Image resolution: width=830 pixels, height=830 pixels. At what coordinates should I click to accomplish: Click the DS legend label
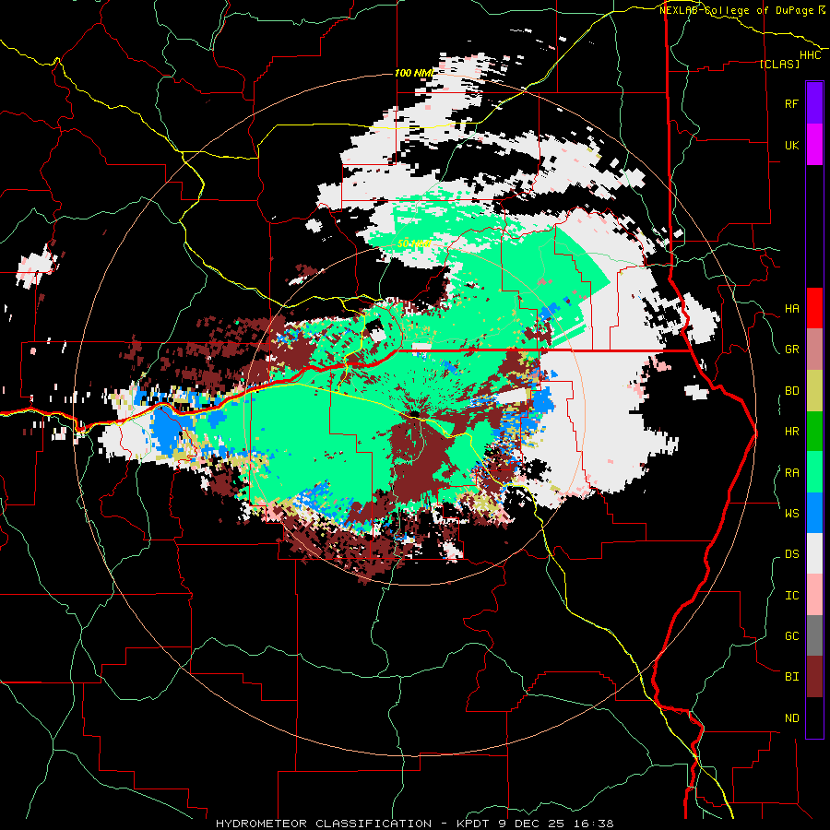791,554
